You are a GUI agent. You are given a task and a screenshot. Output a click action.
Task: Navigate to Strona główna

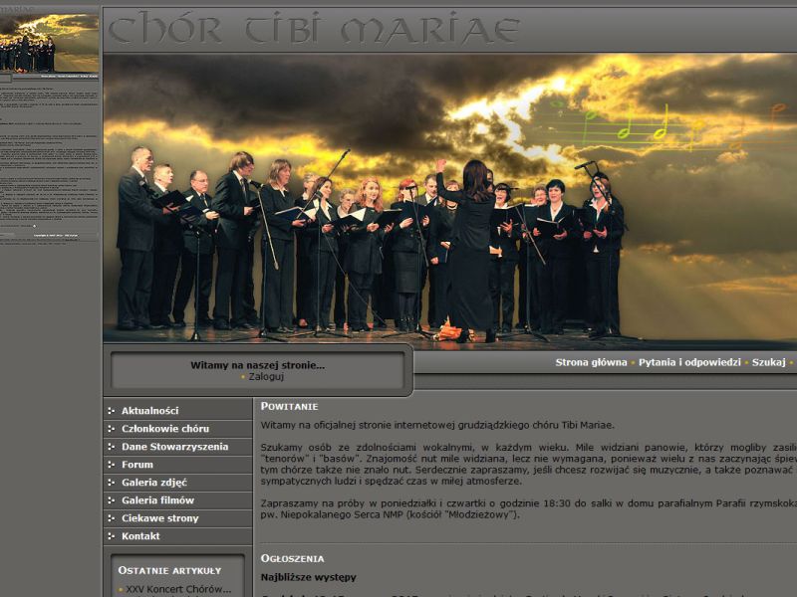(x=591, y=363)
